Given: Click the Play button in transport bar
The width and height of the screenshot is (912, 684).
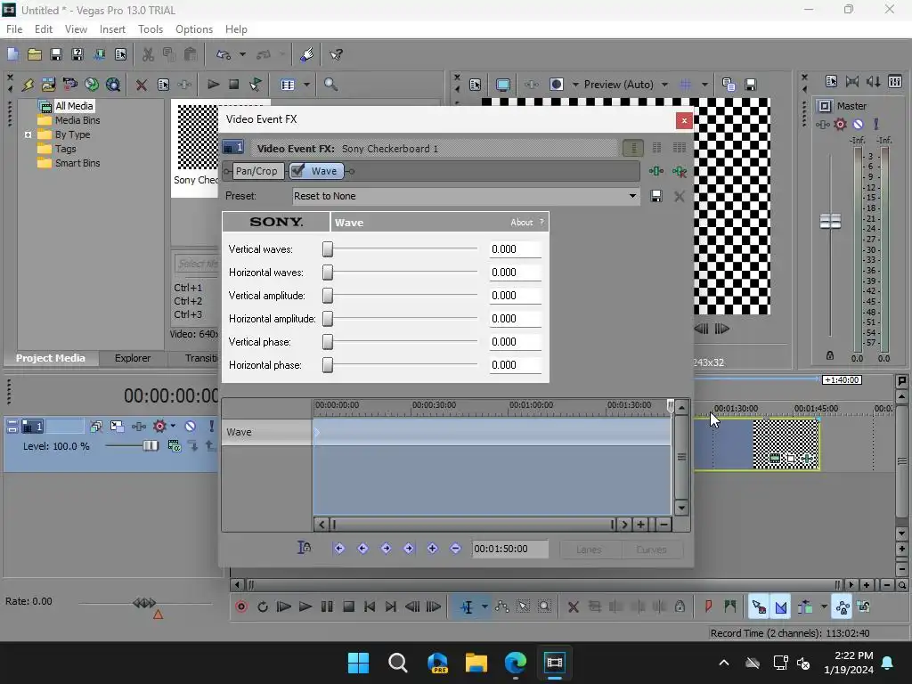Looking at the screenshot, I should (305, 607).
